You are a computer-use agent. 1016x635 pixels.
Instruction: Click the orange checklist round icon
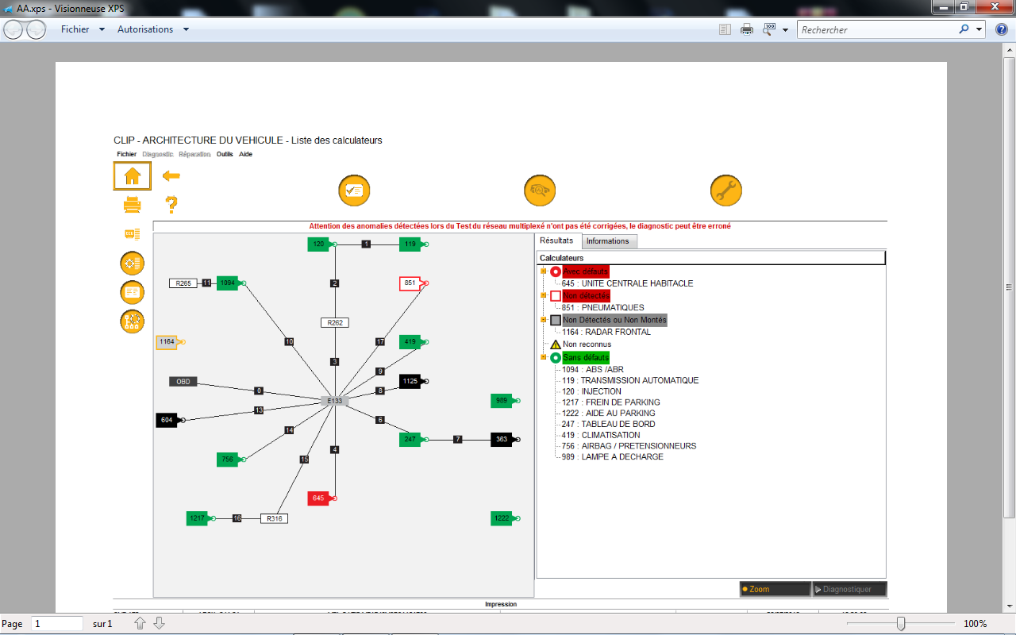(354, 190)
